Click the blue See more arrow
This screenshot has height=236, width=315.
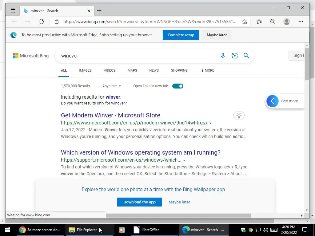click(273, 101)
